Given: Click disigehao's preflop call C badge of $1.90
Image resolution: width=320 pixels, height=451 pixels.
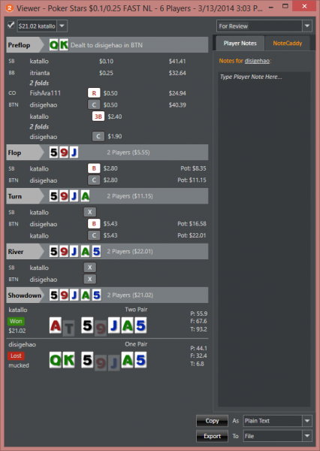Looking at the screenshot, I should tap(98, 136).
